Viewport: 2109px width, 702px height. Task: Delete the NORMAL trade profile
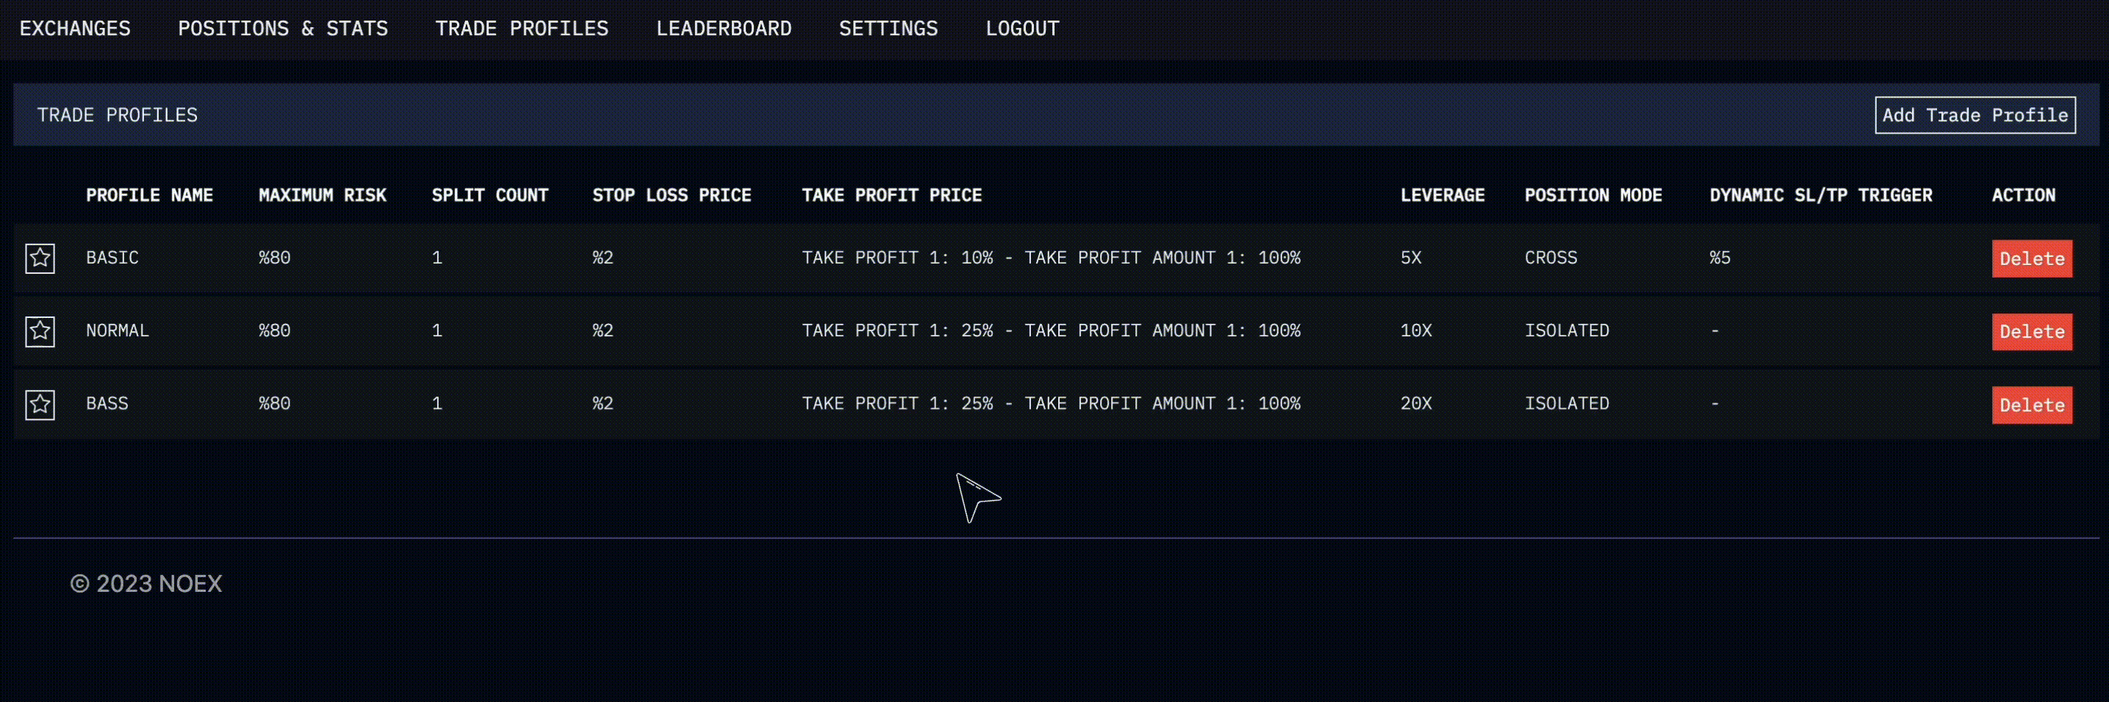coord(2031,331)
